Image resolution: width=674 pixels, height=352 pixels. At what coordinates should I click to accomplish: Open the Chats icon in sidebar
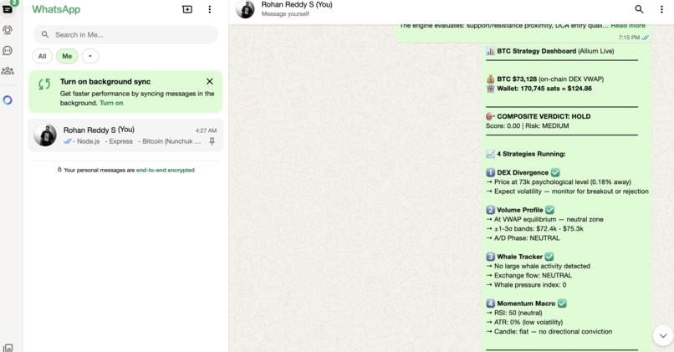click(8, 8)
